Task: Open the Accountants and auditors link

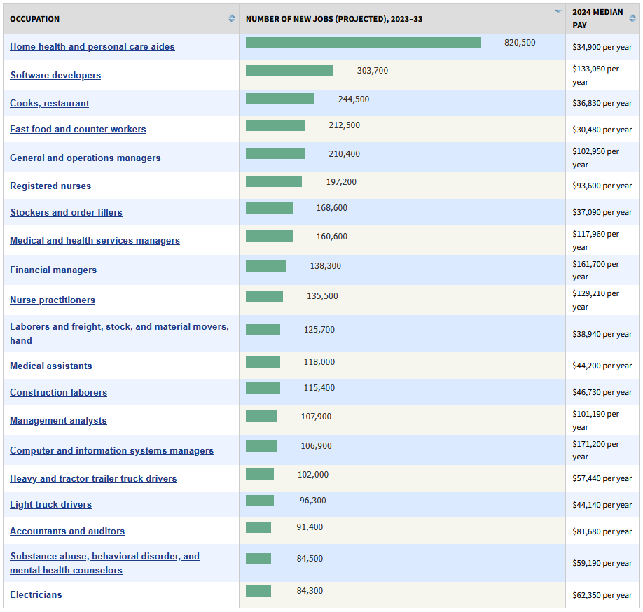Action: 67,531
